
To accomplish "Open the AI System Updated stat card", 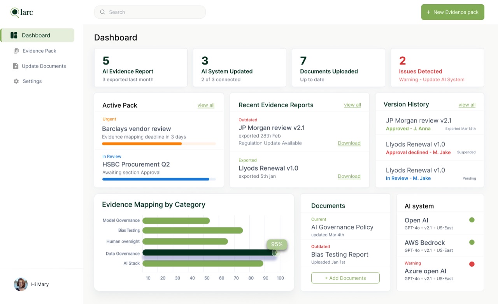I will [240, 68].
